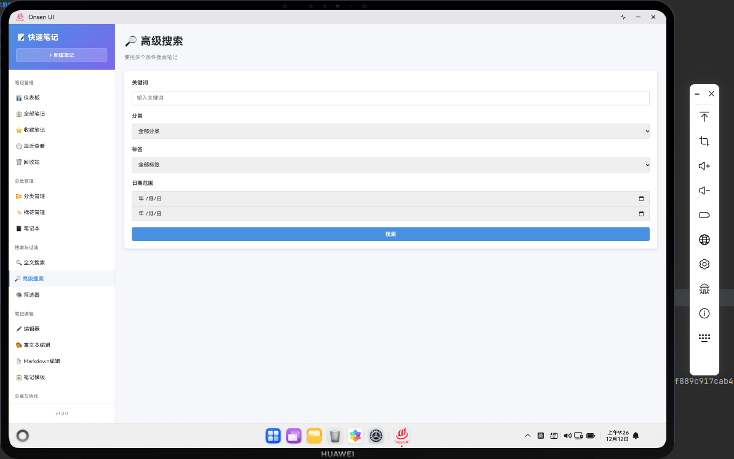The height and width of the screenshot is (459, 734).
Task: Click the Onsen UI app in the dock
Action: coord(402,436)
